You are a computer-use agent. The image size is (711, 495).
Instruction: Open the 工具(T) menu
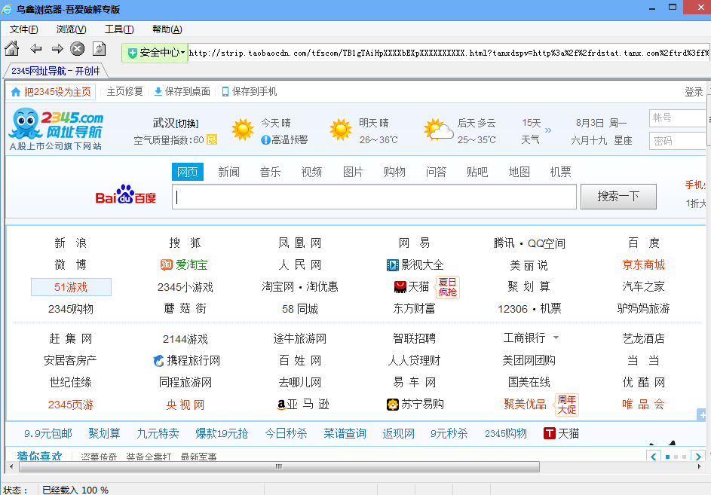[119, 29]
